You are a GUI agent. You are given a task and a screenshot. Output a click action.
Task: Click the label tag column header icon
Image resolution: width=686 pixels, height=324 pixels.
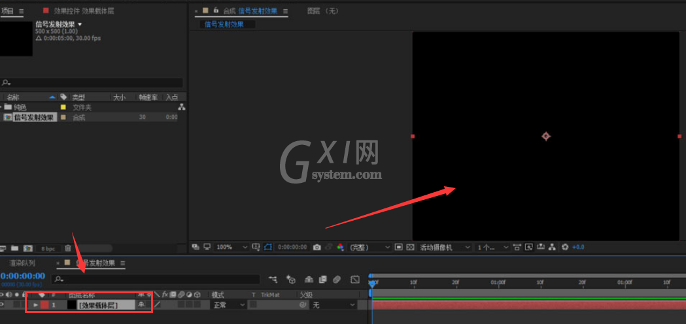[x=63, y=97]
